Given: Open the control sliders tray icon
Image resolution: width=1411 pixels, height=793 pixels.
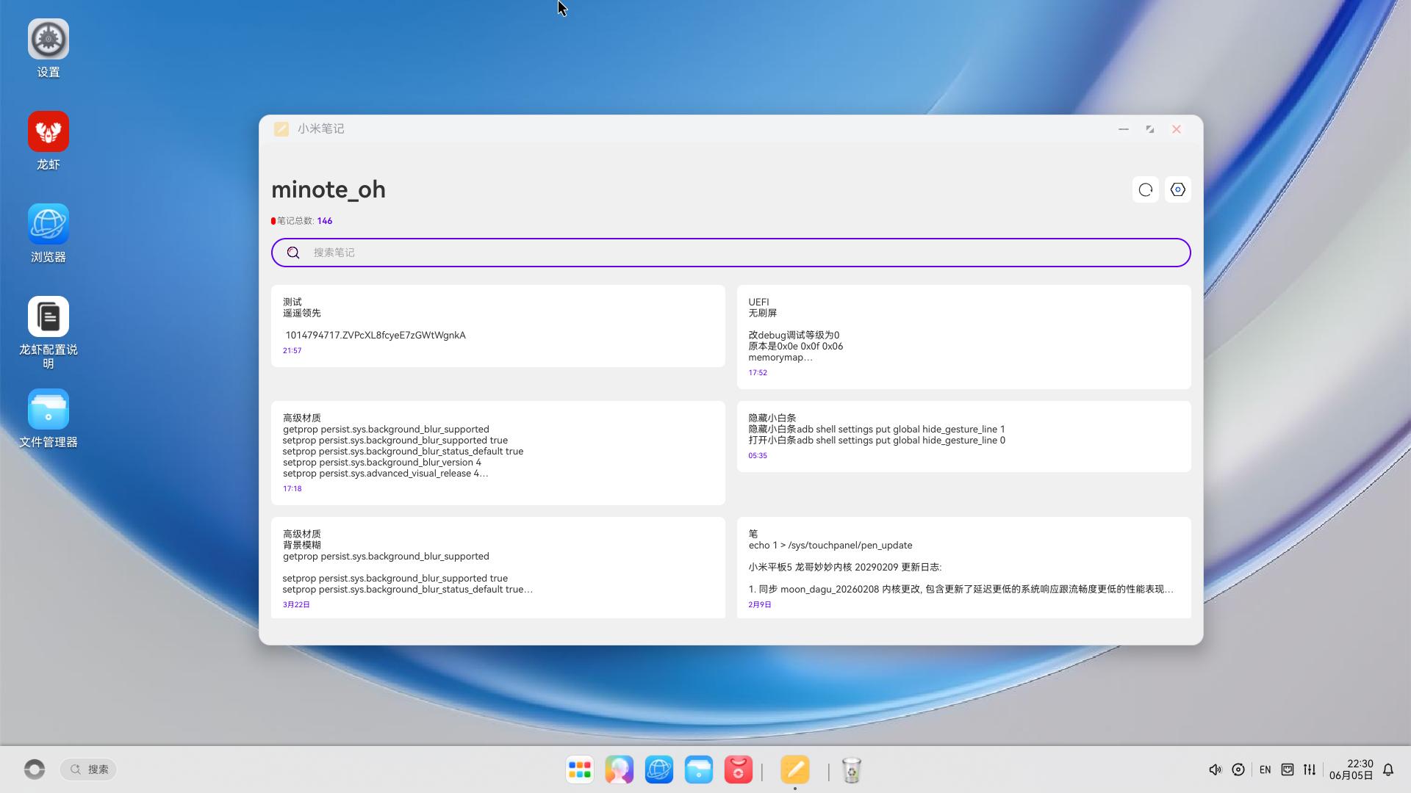Looking at the screenshot, I should point(1310,770).
